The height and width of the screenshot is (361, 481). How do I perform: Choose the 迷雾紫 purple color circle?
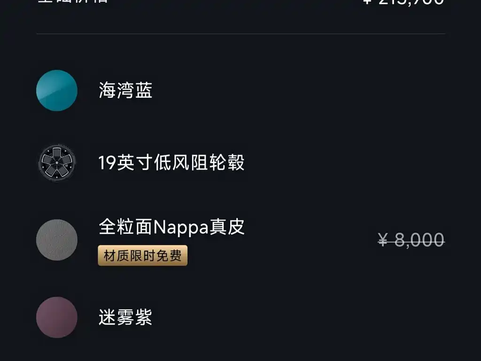pyautogui.click(x=57, y=317)
